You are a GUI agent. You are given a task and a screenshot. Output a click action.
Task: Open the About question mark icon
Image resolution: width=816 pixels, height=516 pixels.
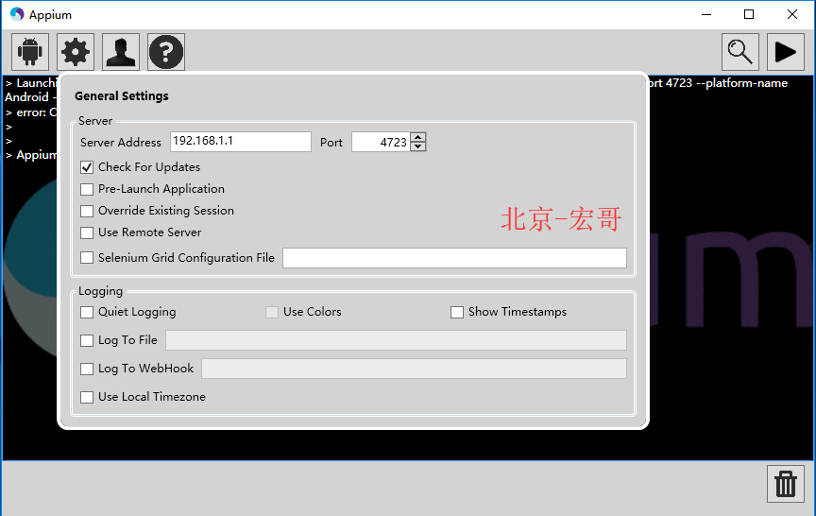pyautogui.click(x=166, y=52)
